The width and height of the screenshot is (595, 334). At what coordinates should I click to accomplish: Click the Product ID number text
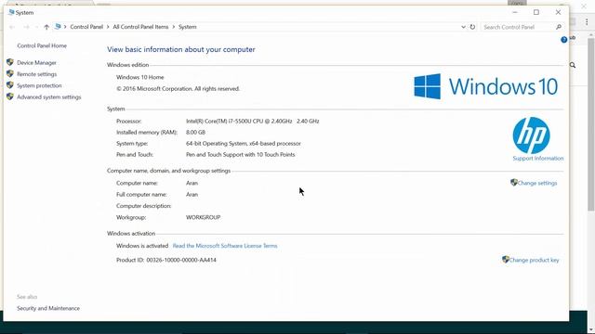pos(181,260)
